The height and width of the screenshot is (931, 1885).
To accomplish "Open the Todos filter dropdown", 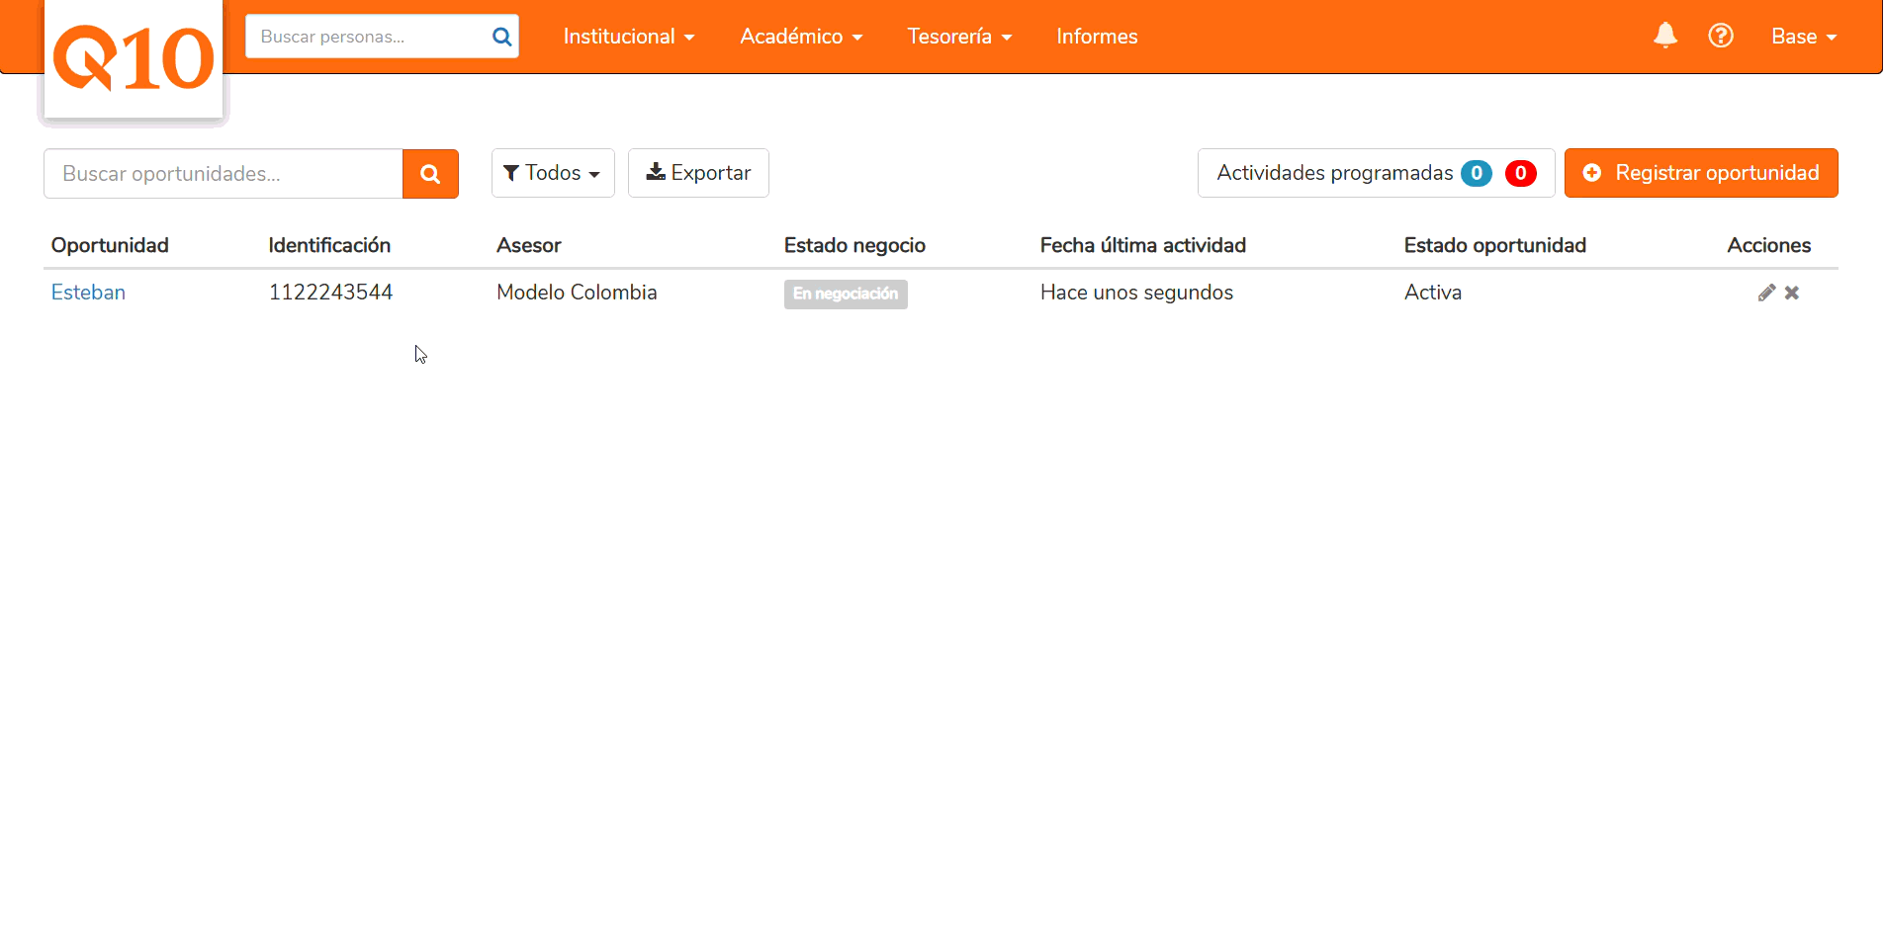I will point(553,173).
